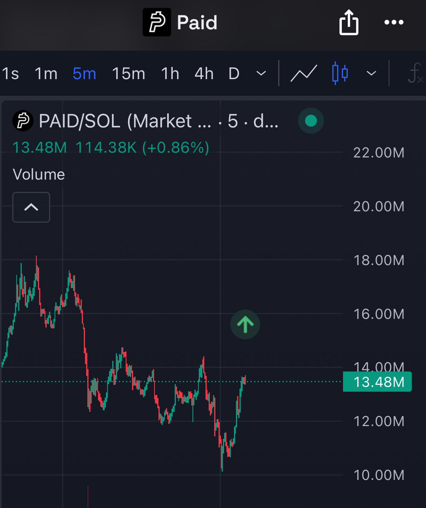This screenshot has height=508, width=426.
Task: Switch to the 1h timeframe
Action: pyautogui.click(x=170, y=74)
